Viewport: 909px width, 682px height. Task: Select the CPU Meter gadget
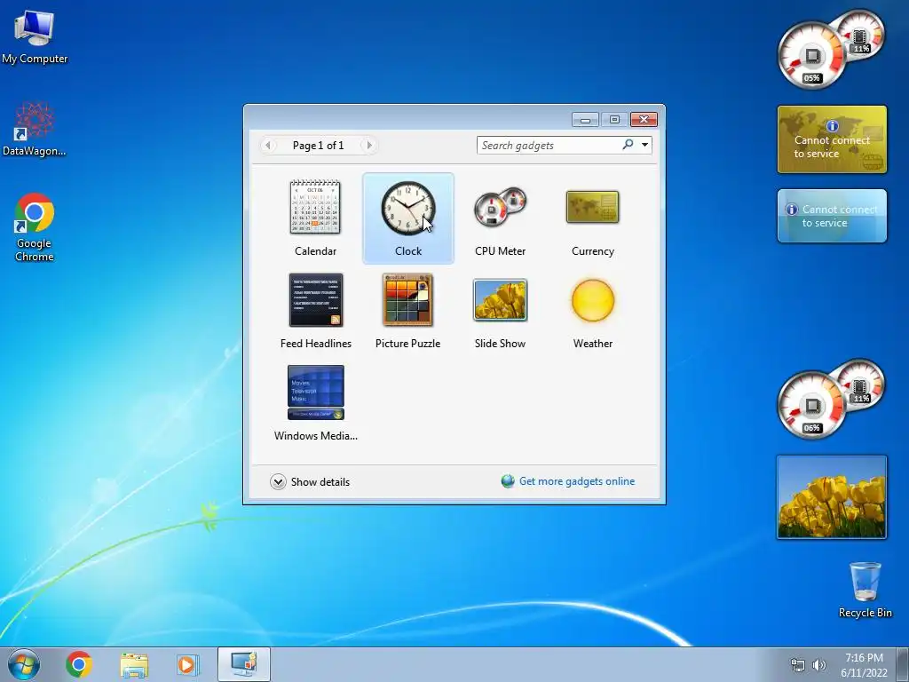[x=501, y=218]
